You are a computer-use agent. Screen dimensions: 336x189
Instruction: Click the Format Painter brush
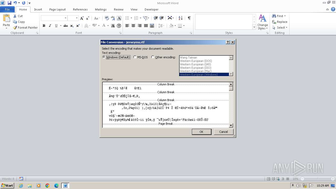pyautogui.click(x=15, y=28)
